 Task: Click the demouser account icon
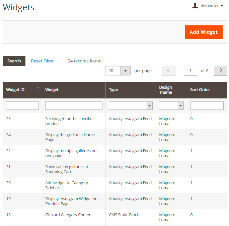point(195,6)
